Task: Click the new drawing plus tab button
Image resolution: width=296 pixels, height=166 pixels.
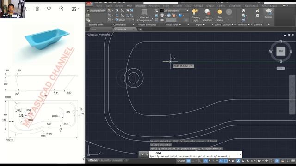Action: pyautogui.click(x=140, y=30)
